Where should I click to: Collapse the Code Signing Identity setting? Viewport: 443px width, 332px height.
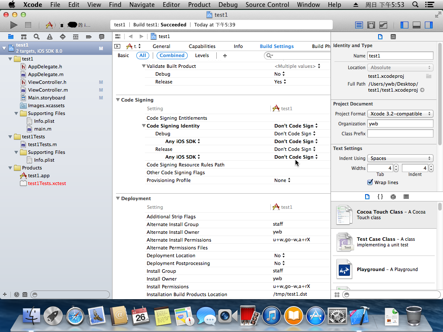click(x=144, y=126)
